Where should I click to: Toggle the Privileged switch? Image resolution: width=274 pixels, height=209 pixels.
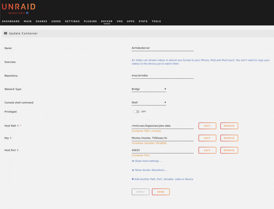(x=136, y=112)
